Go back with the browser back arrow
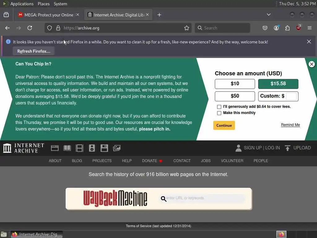The image size is (317, 238). coord(7,28)
